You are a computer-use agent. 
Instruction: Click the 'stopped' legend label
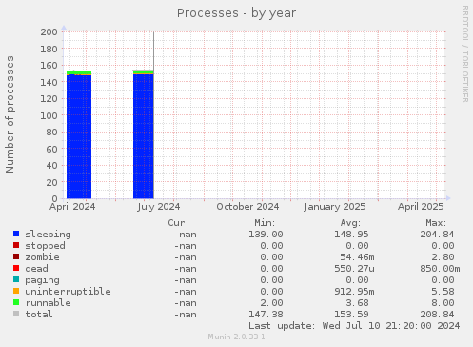[x=45, y=246]
